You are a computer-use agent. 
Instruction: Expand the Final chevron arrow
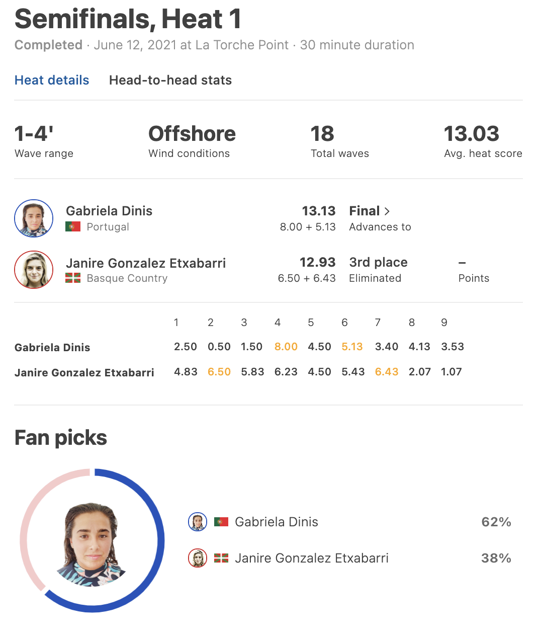[x=387, y=211]
